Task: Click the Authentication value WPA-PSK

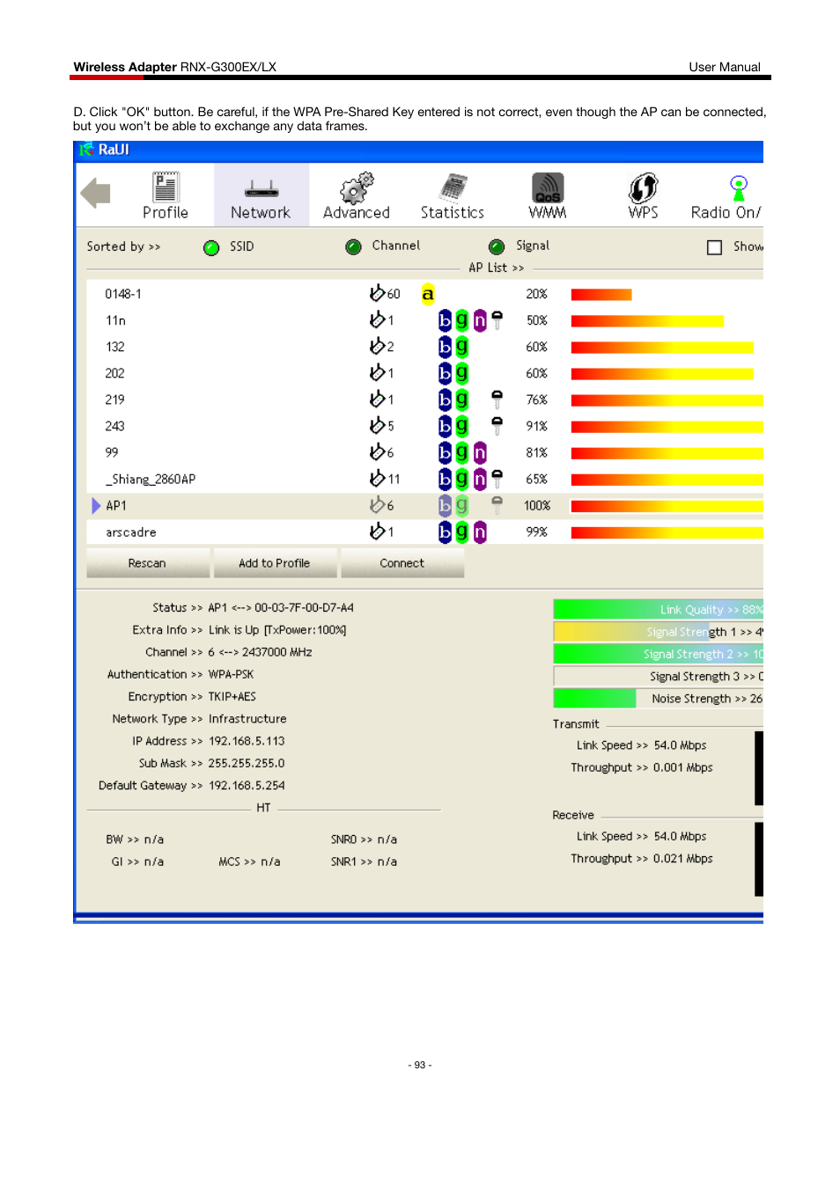Action: (231, 674)
